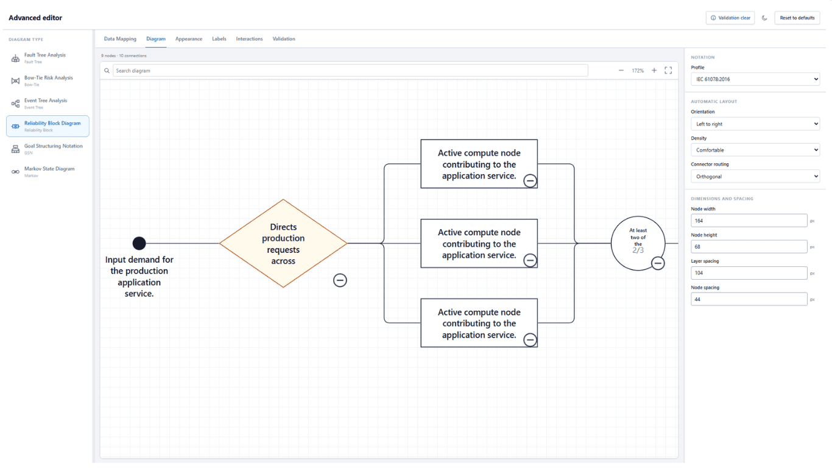Open the notation Profile dropdown
Viewport: 832px width, 468px height.
[755, 79]
